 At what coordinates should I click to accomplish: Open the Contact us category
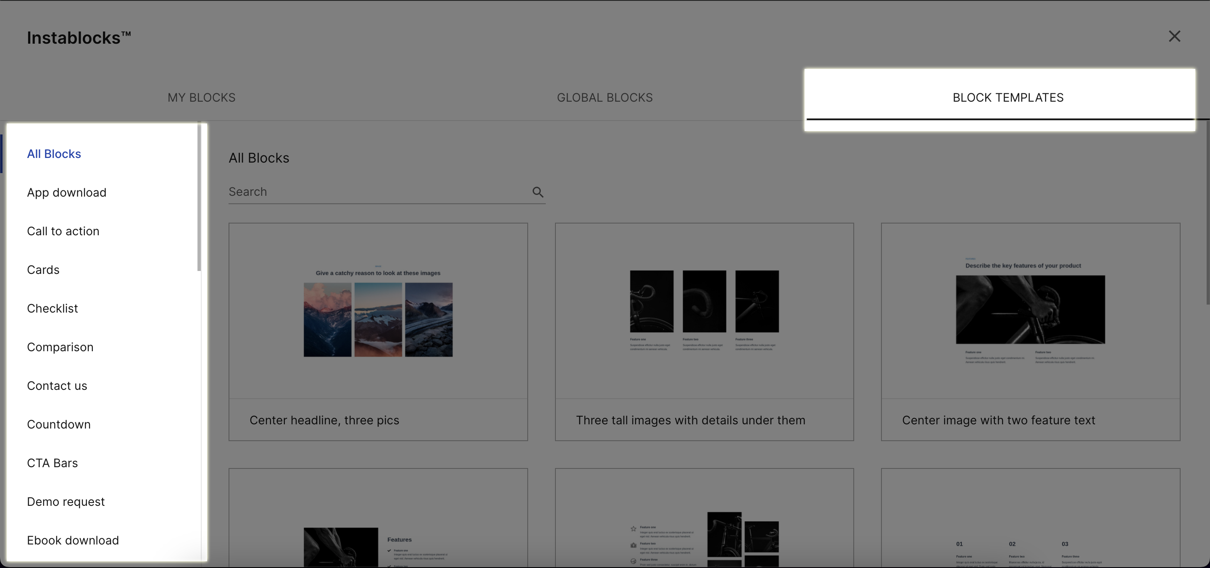(57, 385)
